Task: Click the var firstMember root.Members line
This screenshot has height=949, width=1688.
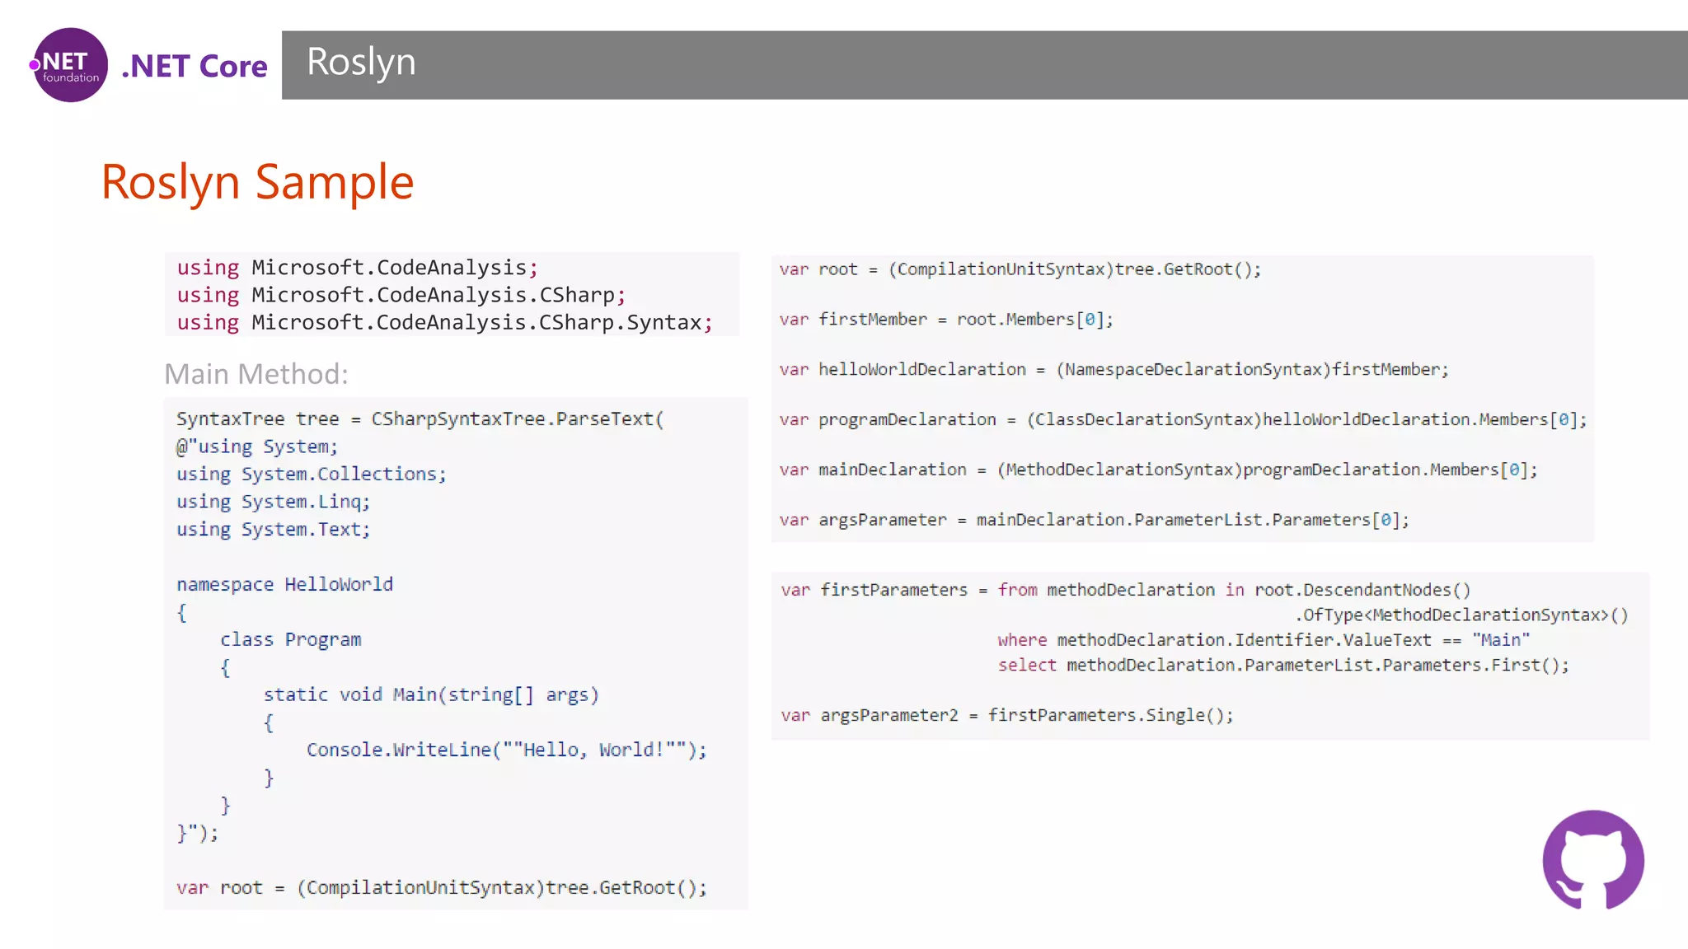Action: tap(945, 320)
